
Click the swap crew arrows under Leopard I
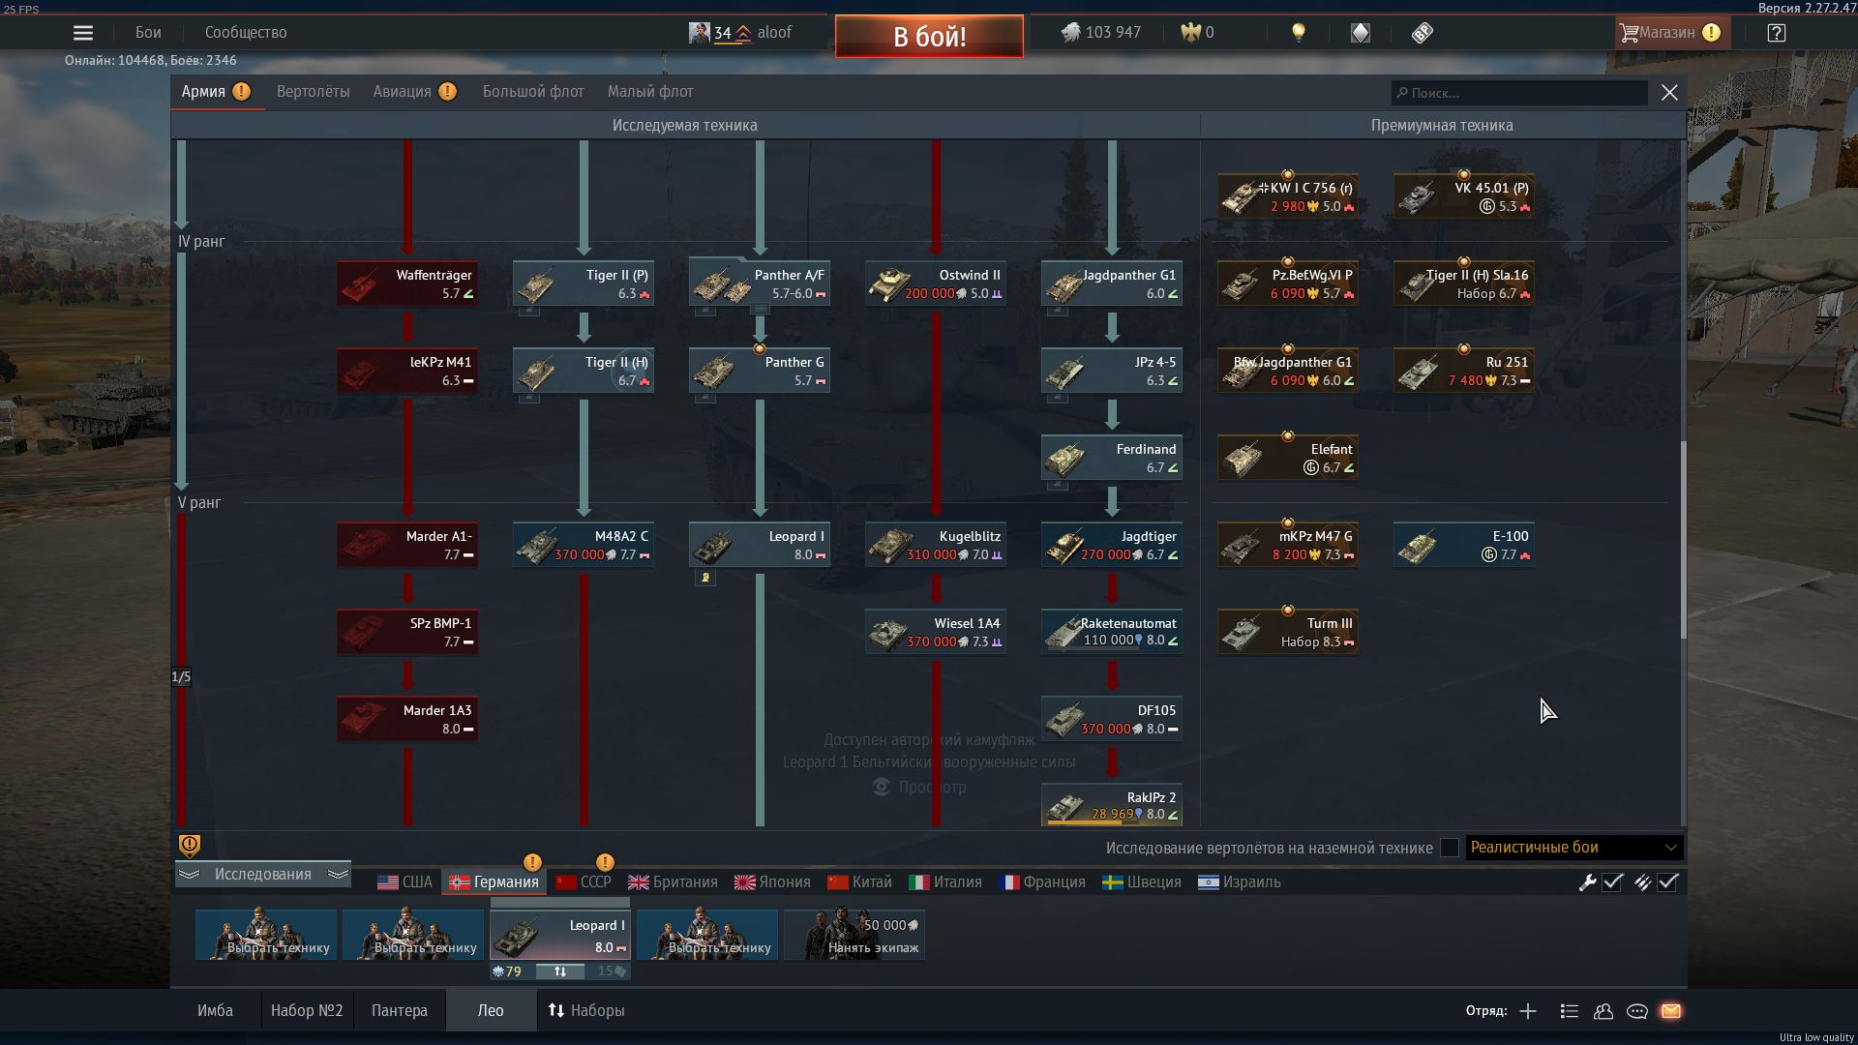click(x=560, y=971)
